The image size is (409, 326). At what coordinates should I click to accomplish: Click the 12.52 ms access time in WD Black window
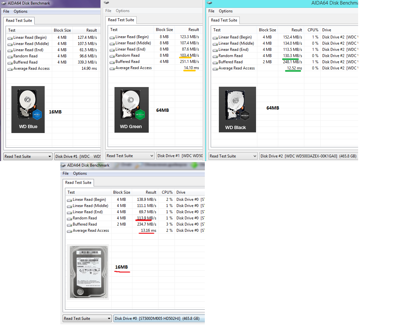(x=295, y=68)
